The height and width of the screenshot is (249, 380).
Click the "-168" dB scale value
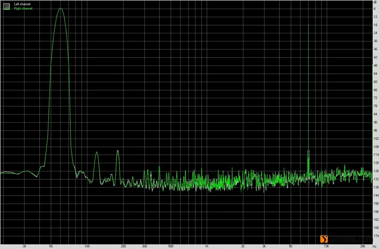[376, 228]
